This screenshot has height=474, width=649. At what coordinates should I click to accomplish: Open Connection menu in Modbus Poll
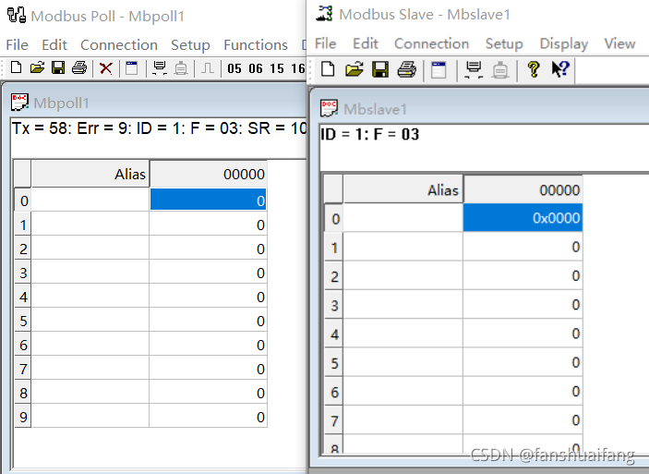point(119,44)
